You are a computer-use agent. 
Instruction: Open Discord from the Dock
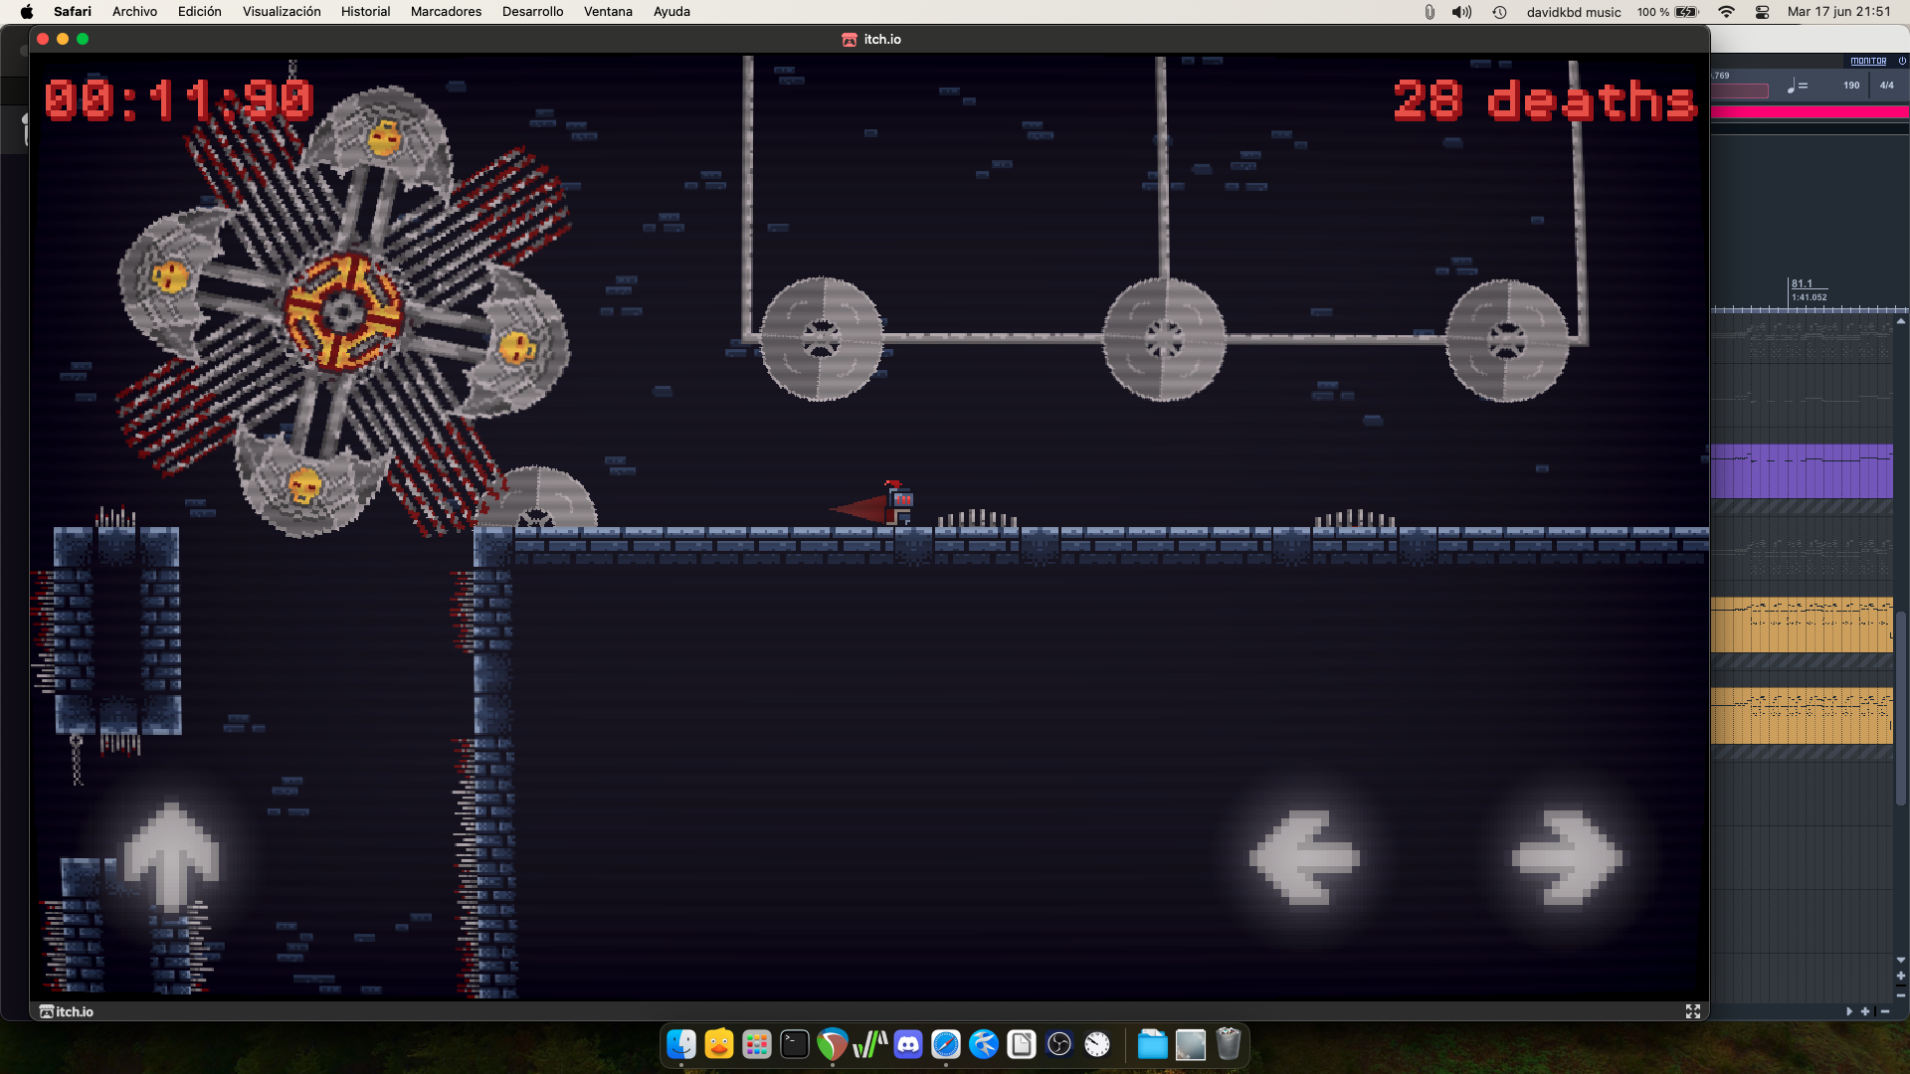(x=908, y=1044)
